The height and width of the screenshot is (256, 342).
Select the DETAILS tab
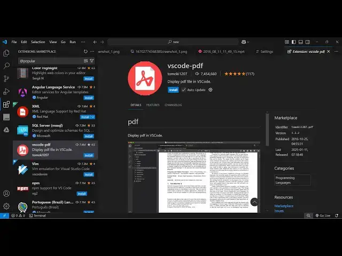(136, 105)
